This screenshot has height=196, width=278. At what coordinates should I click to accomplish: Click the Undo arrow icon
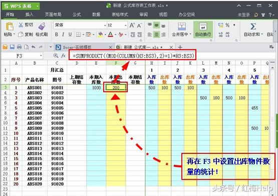[x=34, y=47]
